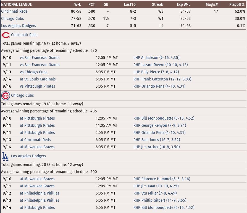Select the Reds 80-58 record cell
This screenshot has height=213, width=247.
76,11
